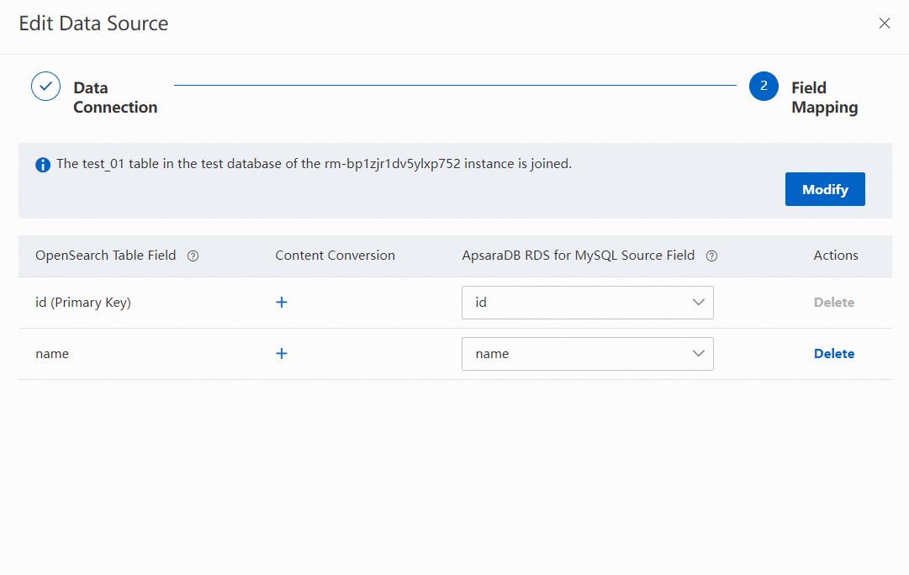
Task: Click the OpenSearch Table Field column header
Action: (106, 256)
